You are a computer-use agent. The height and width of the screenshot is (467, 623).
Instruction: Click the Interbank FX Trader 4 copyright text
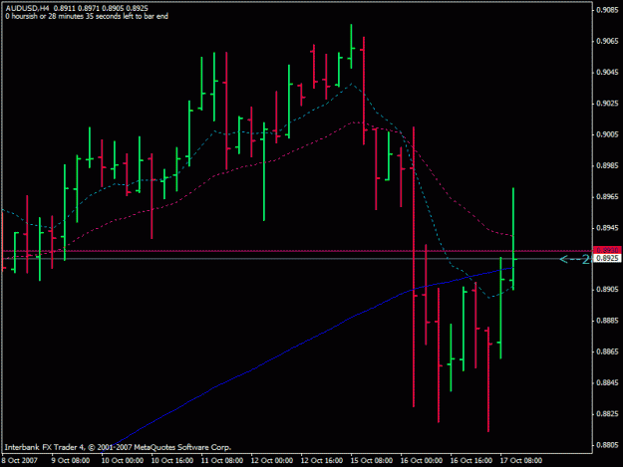click(118, 447)
